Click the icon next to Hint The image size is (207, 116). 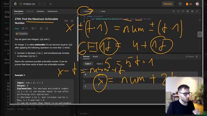[72, 21]
